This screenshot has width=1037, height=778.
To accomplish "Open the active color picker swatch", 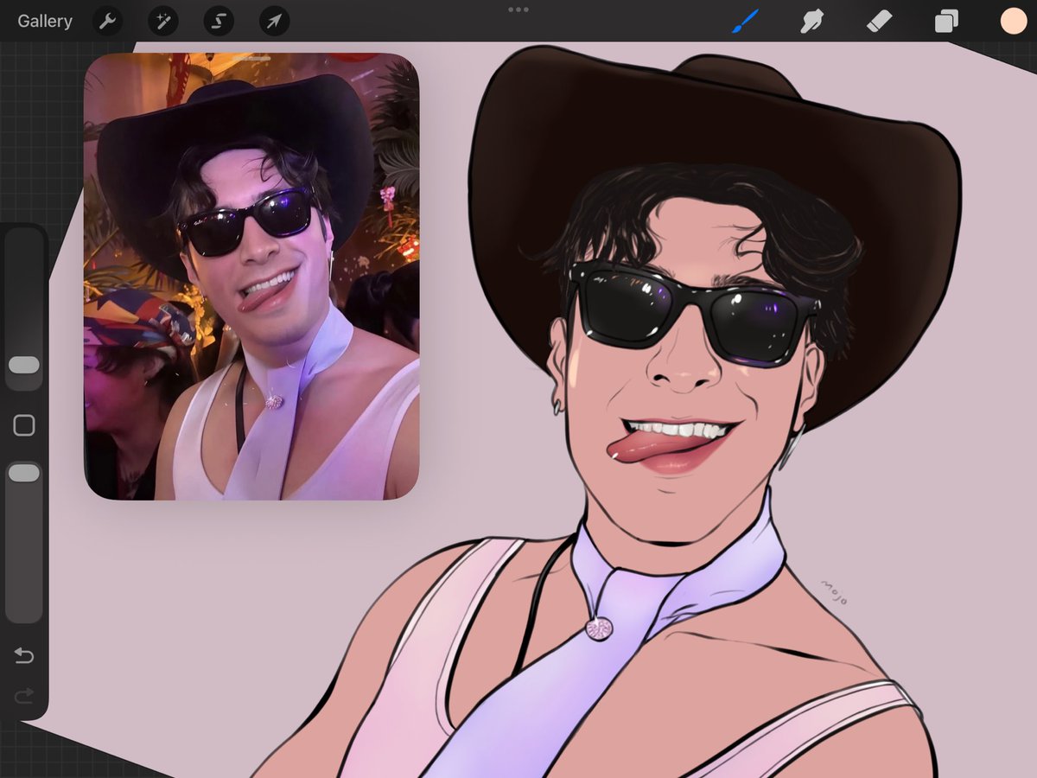I will point(1014,21).
